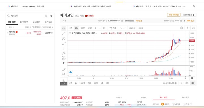204x108 pixels.
Task: Click the zoom-in magnifier tool
Action: coord(64,74)
